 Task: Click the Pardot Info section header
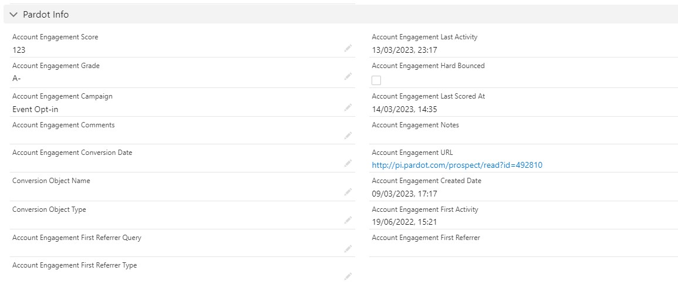point(46,15)
